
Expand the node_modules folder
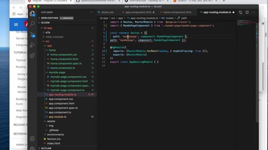tap(54, 37)
